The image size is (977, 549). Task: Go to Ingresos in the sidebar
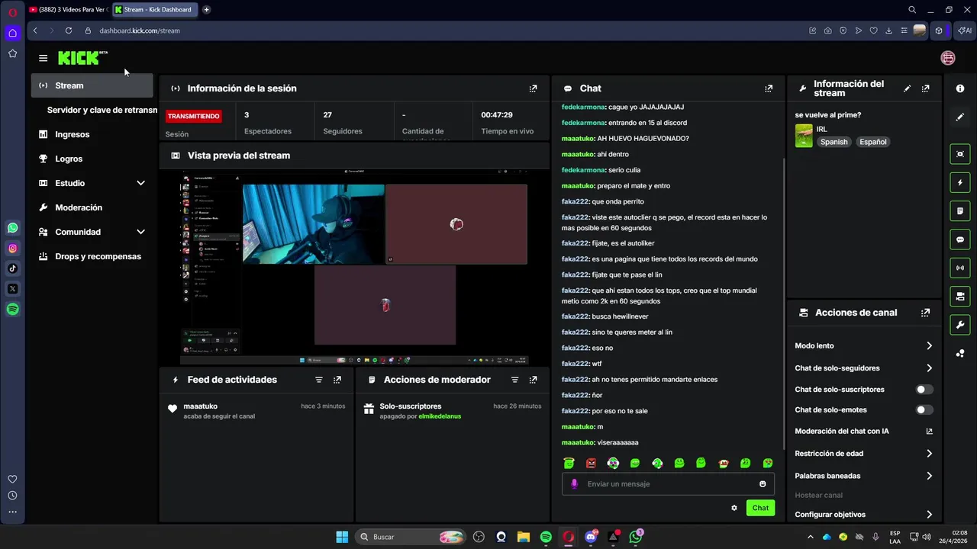pyautogui.click(x=92, y=134)
